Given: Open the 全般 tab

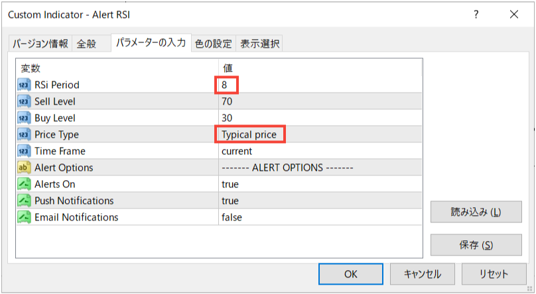Looking at the screenshot, I should tap(92, 44).
